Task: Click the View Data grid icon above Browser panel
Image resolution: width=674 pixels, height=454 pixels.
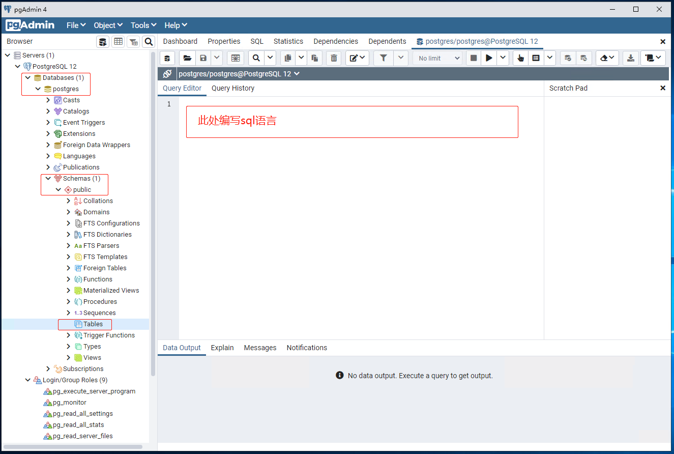Action: click(118, 41)
